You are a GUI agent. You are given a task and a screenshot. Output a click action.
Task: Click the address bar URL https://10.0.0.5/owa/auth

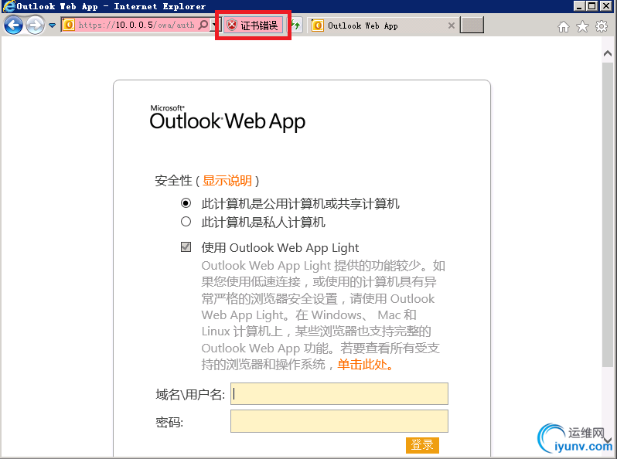(136, 25)
